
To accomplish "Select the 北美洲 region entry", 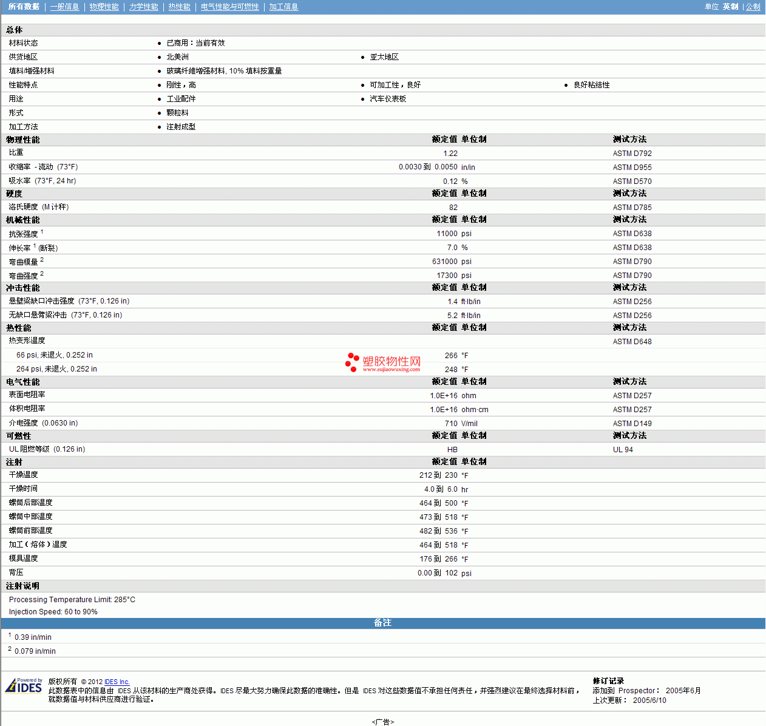I will (x=178, y=57).
